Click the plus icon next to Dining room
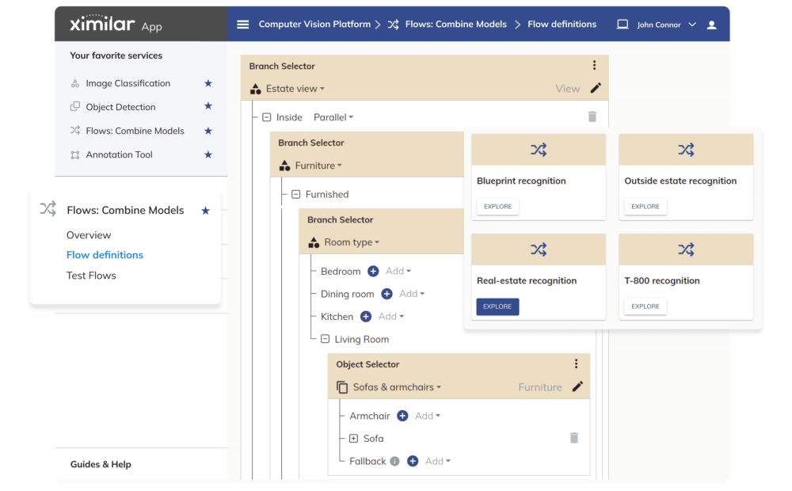 (386, 294)
